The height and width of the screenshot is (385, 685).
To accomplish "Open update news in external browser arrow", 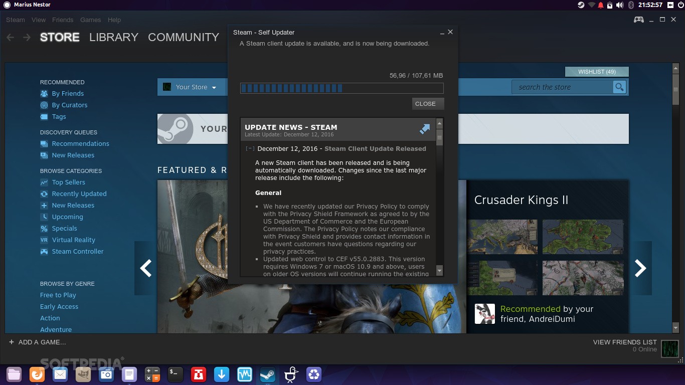I will pyautogui.click(x=425, y=129).
